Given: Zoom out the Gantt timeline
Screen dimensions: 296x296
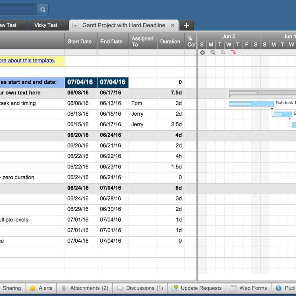Looking at the screenshot, I should (213, 52).
